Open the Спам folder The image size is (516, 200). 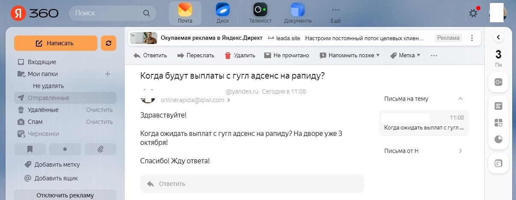point(35,122)
